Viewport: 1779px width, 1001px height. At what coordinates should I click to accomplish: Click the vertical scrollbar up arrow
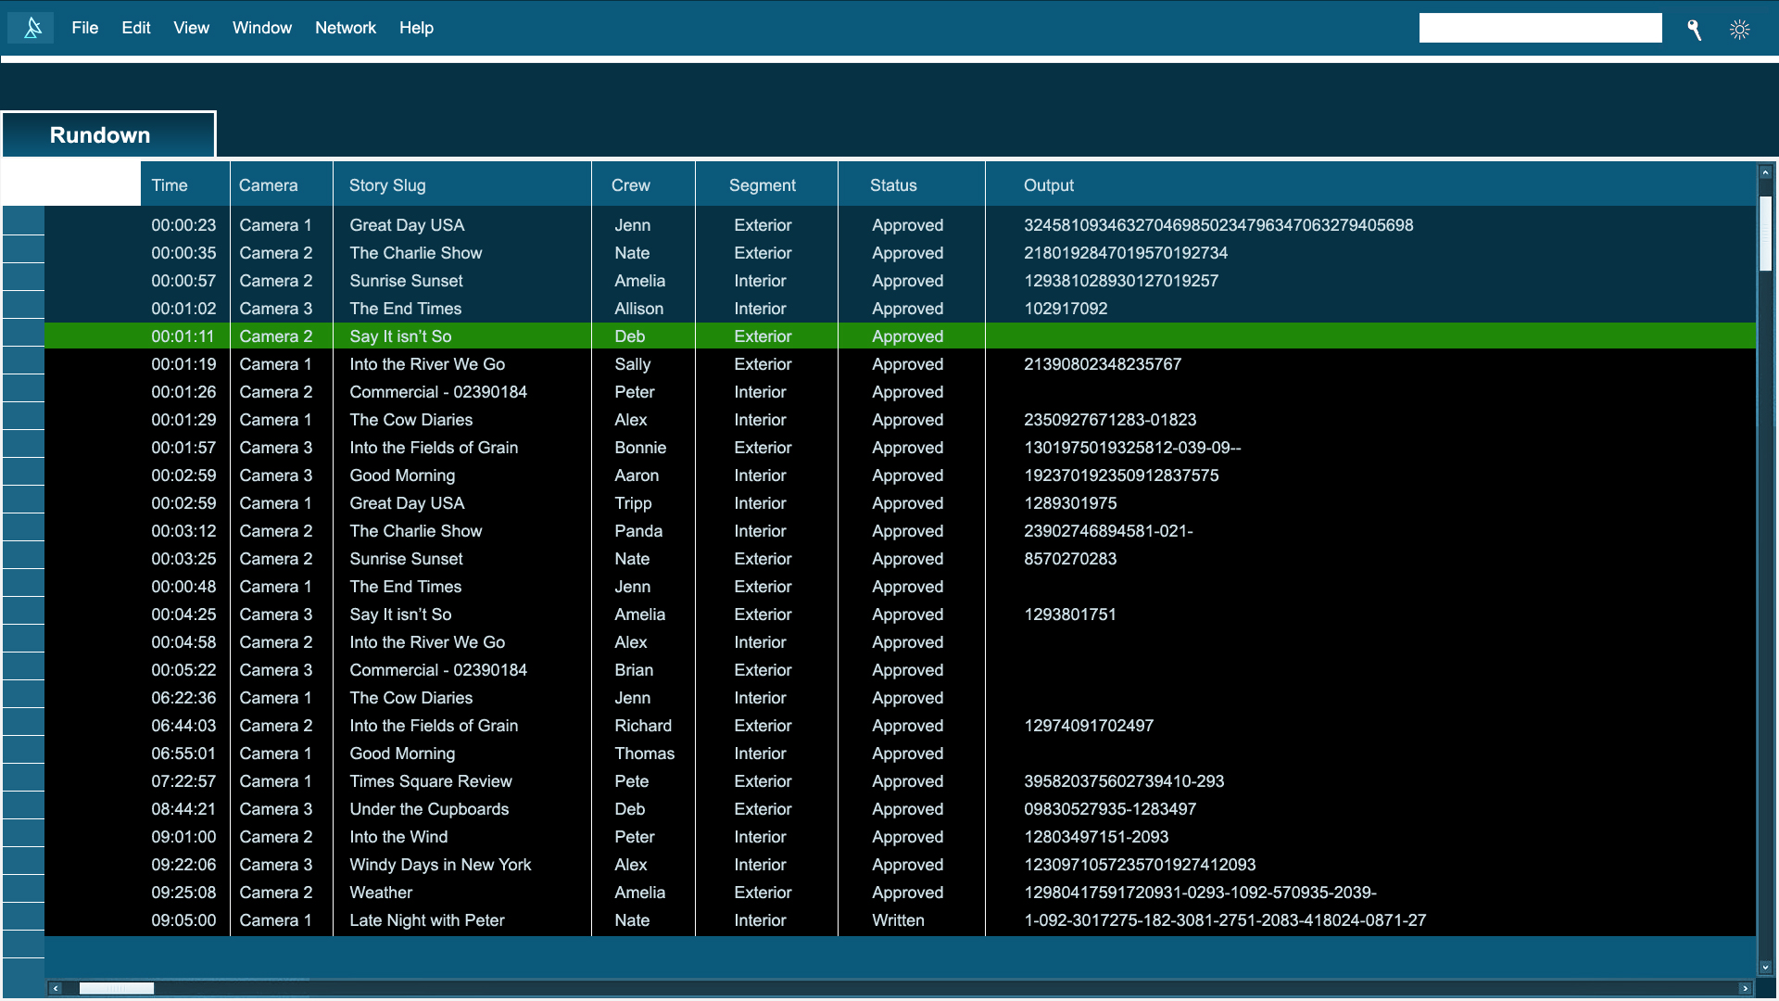tap(1765, 172)
